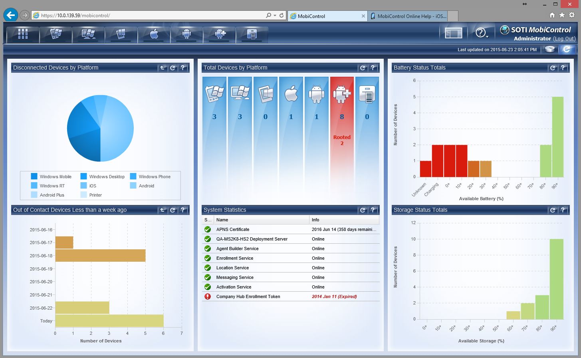Click the red Company Hub Enrollment Token alert icon
Image resolution: width=581 pixels, height=358 pixels.
pyautogui.click(x=208, y=296)
